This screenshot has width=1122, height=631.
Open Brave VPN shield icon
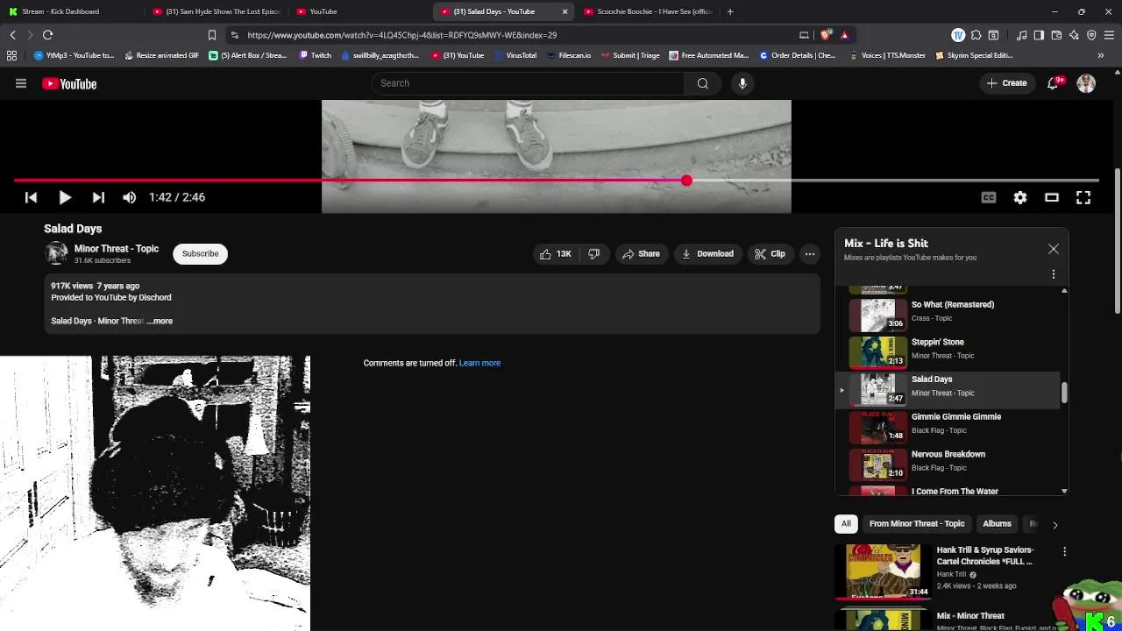1091,35
